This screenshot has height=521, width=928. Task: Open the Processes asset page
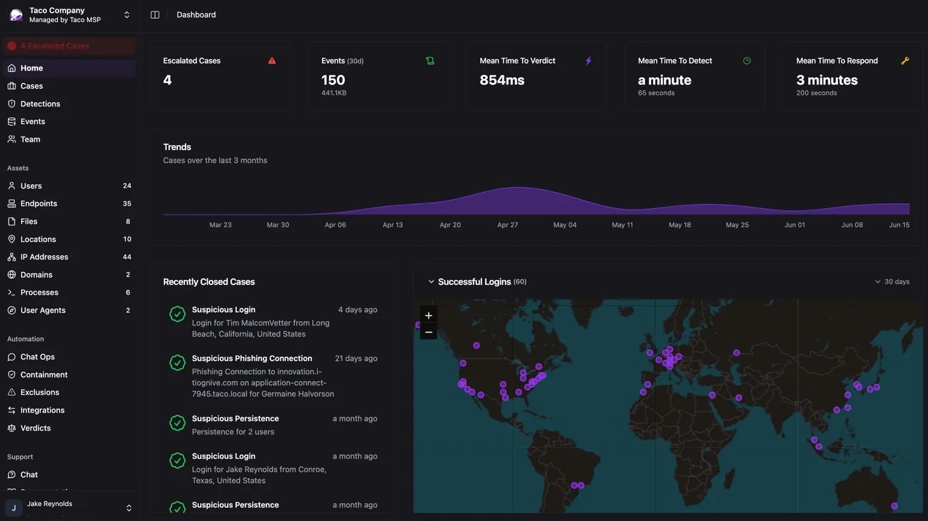click(39, 292)
